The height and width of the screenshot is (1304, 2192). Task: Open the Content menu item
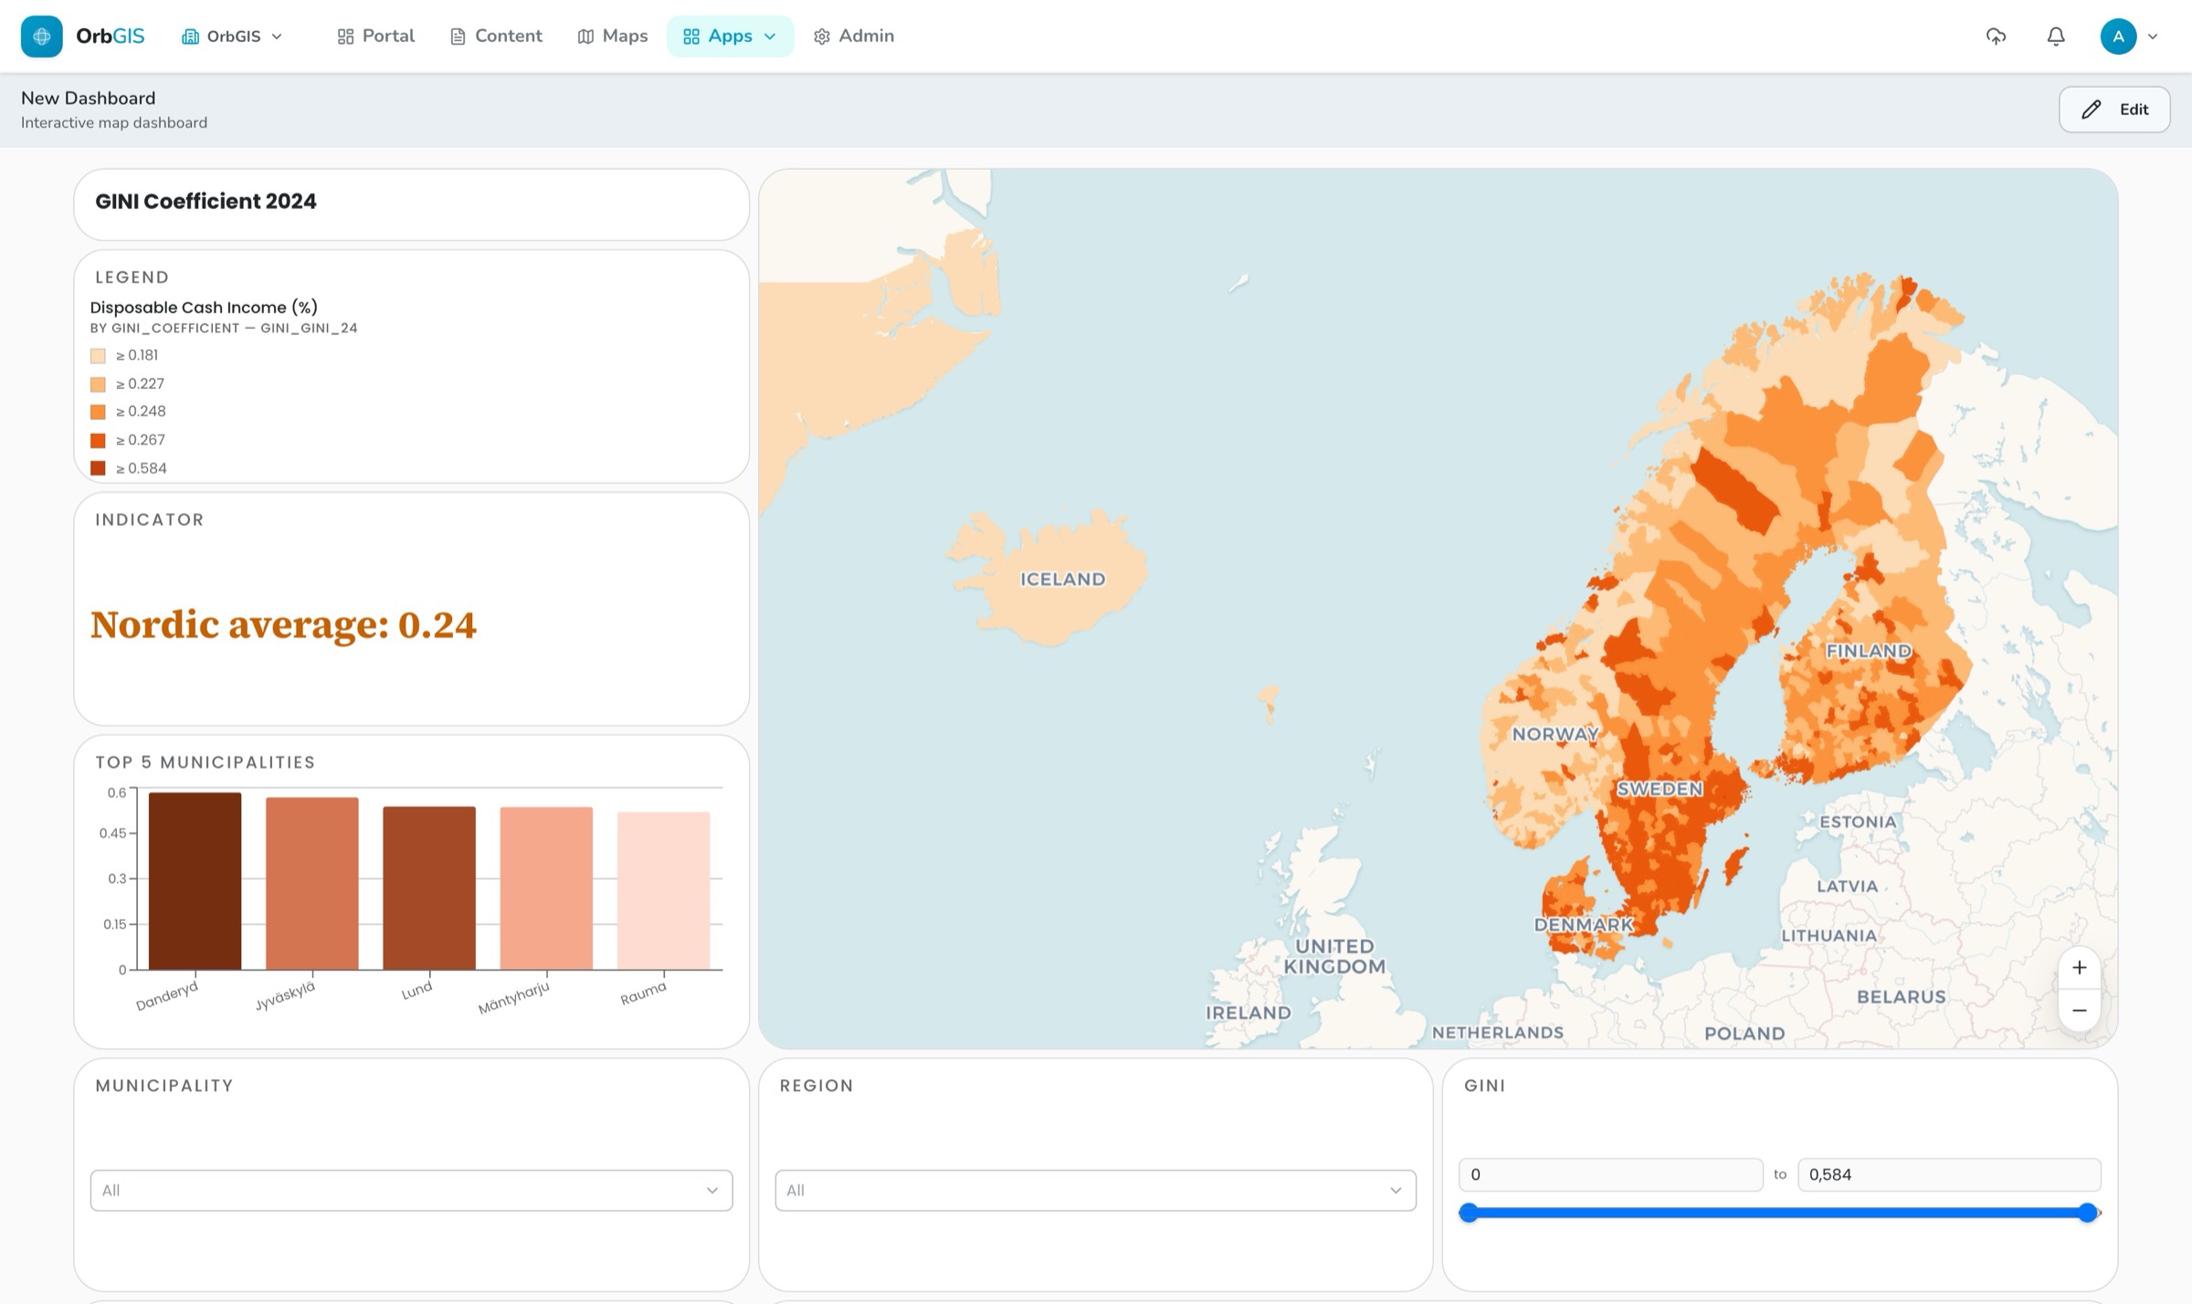pyautogui.click(x=496, y=37)
